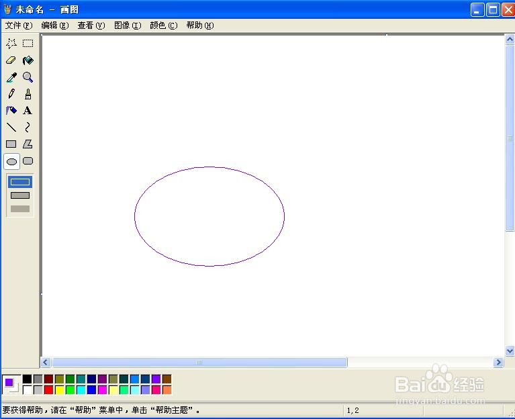
Task: Select solid fill-only shape style
Action: point(20,209)
